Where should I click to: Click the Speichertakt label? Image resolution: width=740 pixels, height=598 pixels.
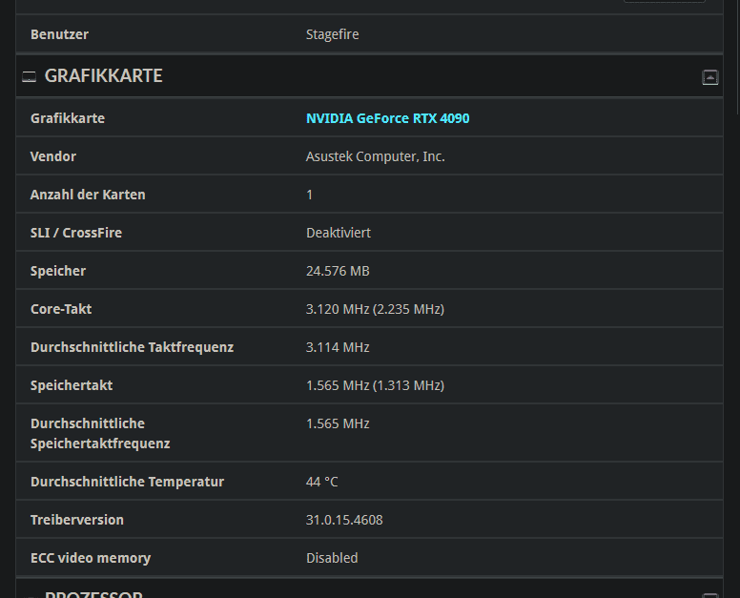[72, 385]
